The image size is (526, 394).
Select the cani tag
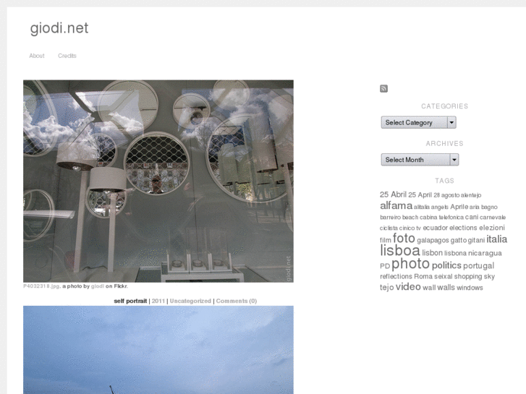point(472,217)
